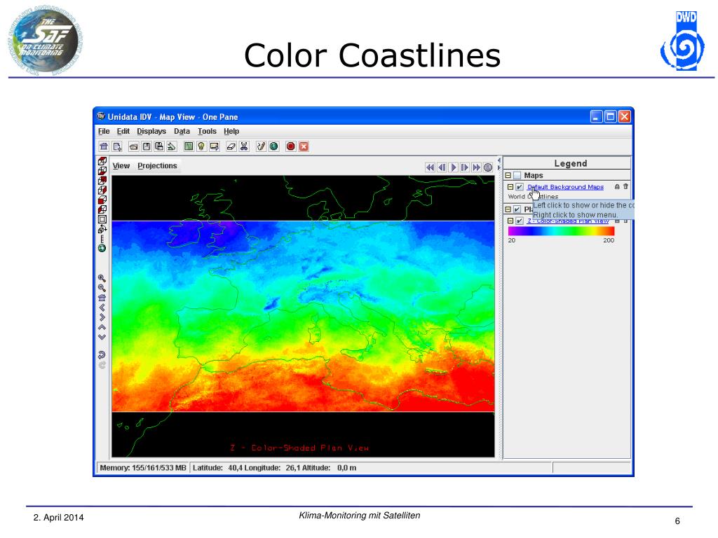Collapse the Plan Views legend category

tap(508, 209)
